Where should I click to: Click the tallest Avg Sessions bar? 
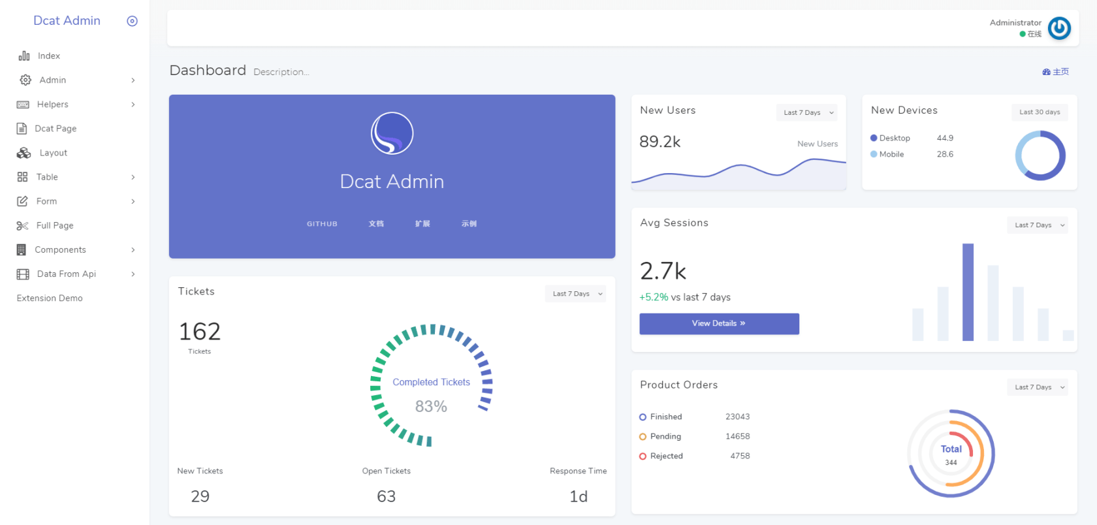point(968,292)
